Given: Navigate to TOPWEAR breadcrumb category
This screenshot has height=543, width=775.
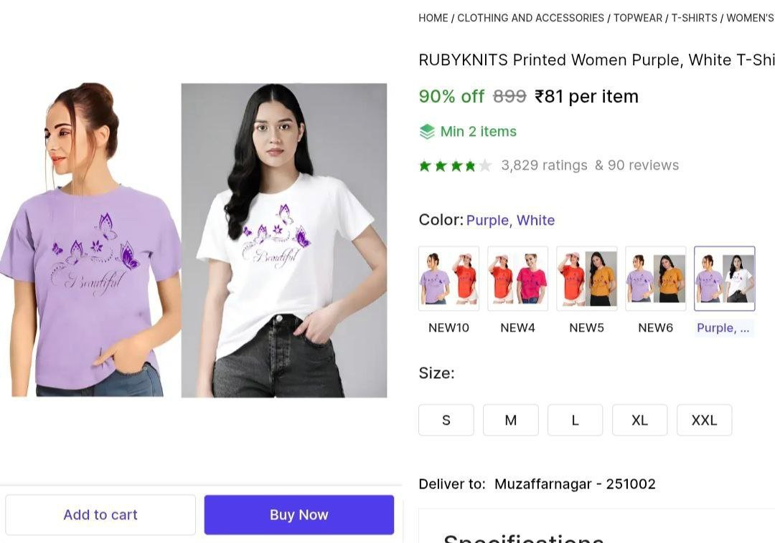Looking at the screenshot, I should [638, 18].
